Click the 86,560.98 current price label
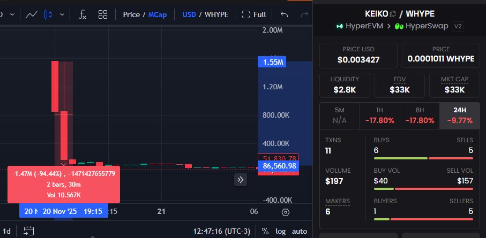The height and width of the screenshot is (238, 486). (278, 166)
